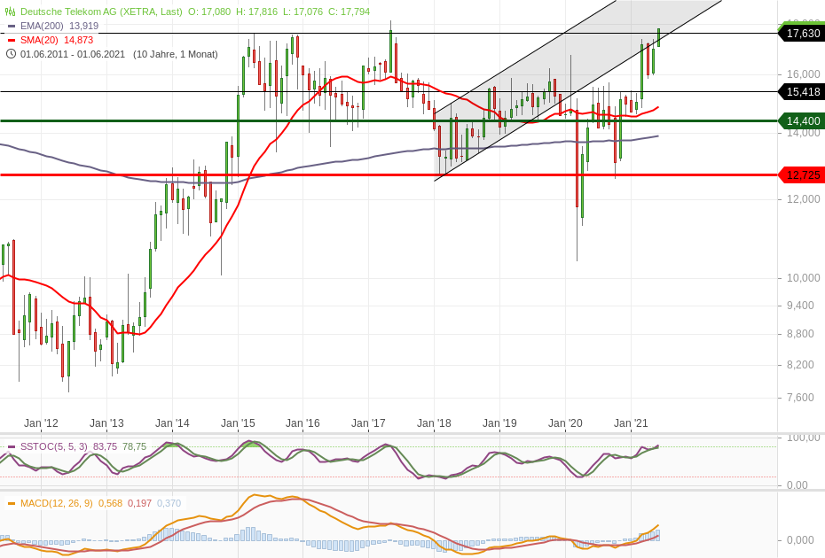Click the 9,400 price axis label
The image size is (825, 558).
coord(800,306)
